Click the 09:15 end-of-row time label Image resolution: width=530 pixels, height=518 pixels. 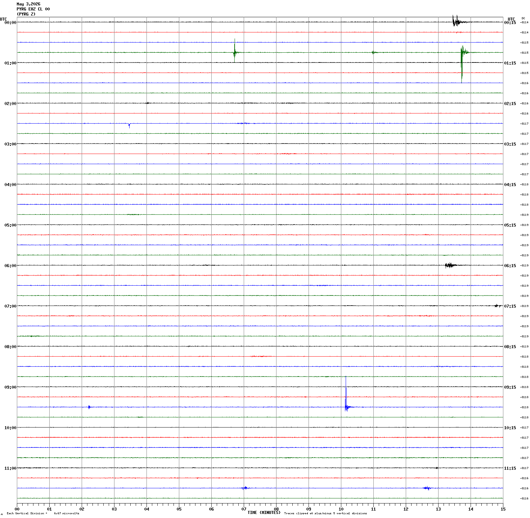coord(510,387)
